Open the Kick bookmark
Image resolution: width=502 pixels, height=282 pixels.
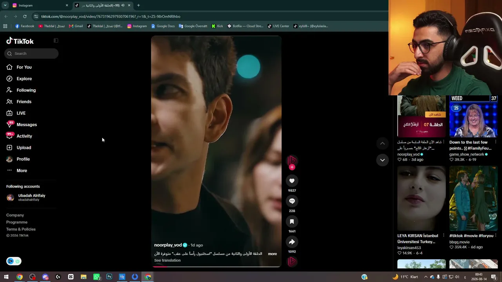(217, 26)
